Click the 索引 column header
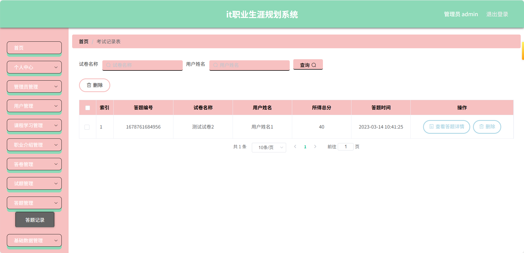Image resolution: width=524 pixels, height=253 pixels. click(x=105, y=108)
